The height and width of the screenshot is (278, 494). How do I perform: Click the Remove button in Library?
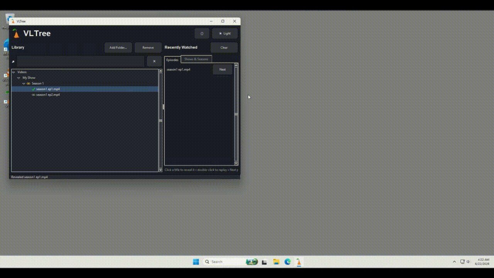[x=148, y=47]
